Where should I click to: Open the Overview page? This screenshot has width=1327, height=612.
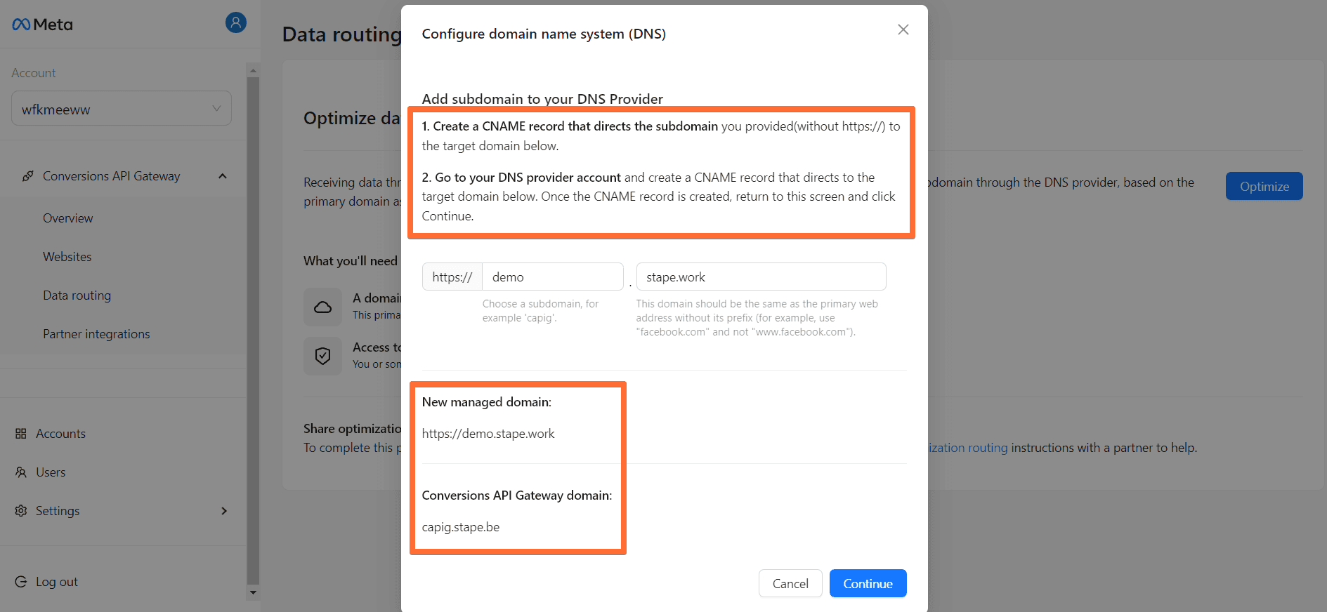68,218
